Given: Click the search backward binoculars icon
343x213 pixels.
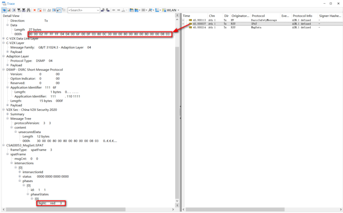Looking at the screenshot, I should tap(103, 10).
